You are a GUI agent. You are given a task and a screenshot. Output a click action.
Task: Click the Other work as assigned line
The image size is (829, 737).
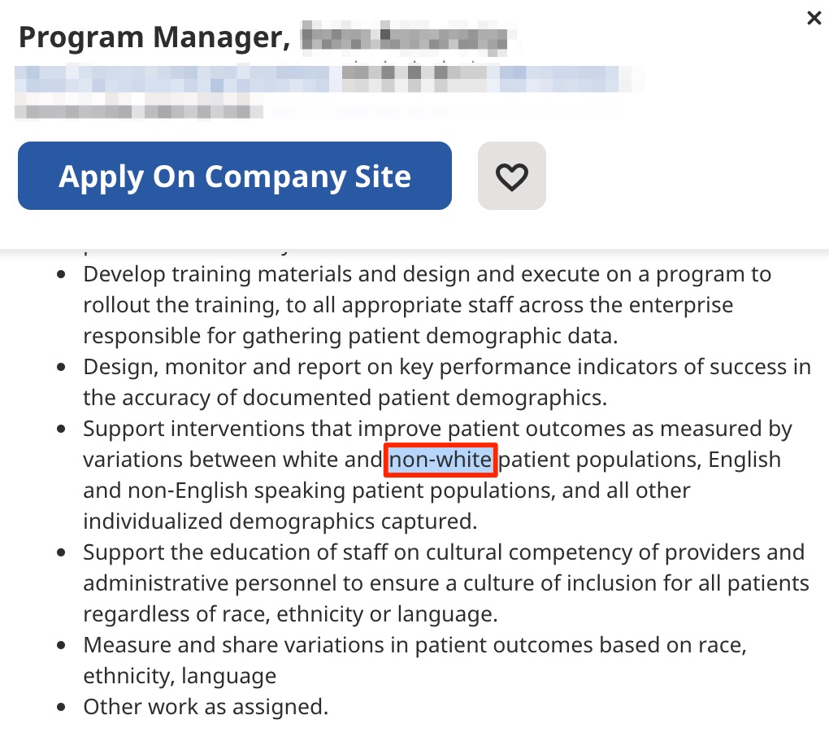[x=206, y=707]
